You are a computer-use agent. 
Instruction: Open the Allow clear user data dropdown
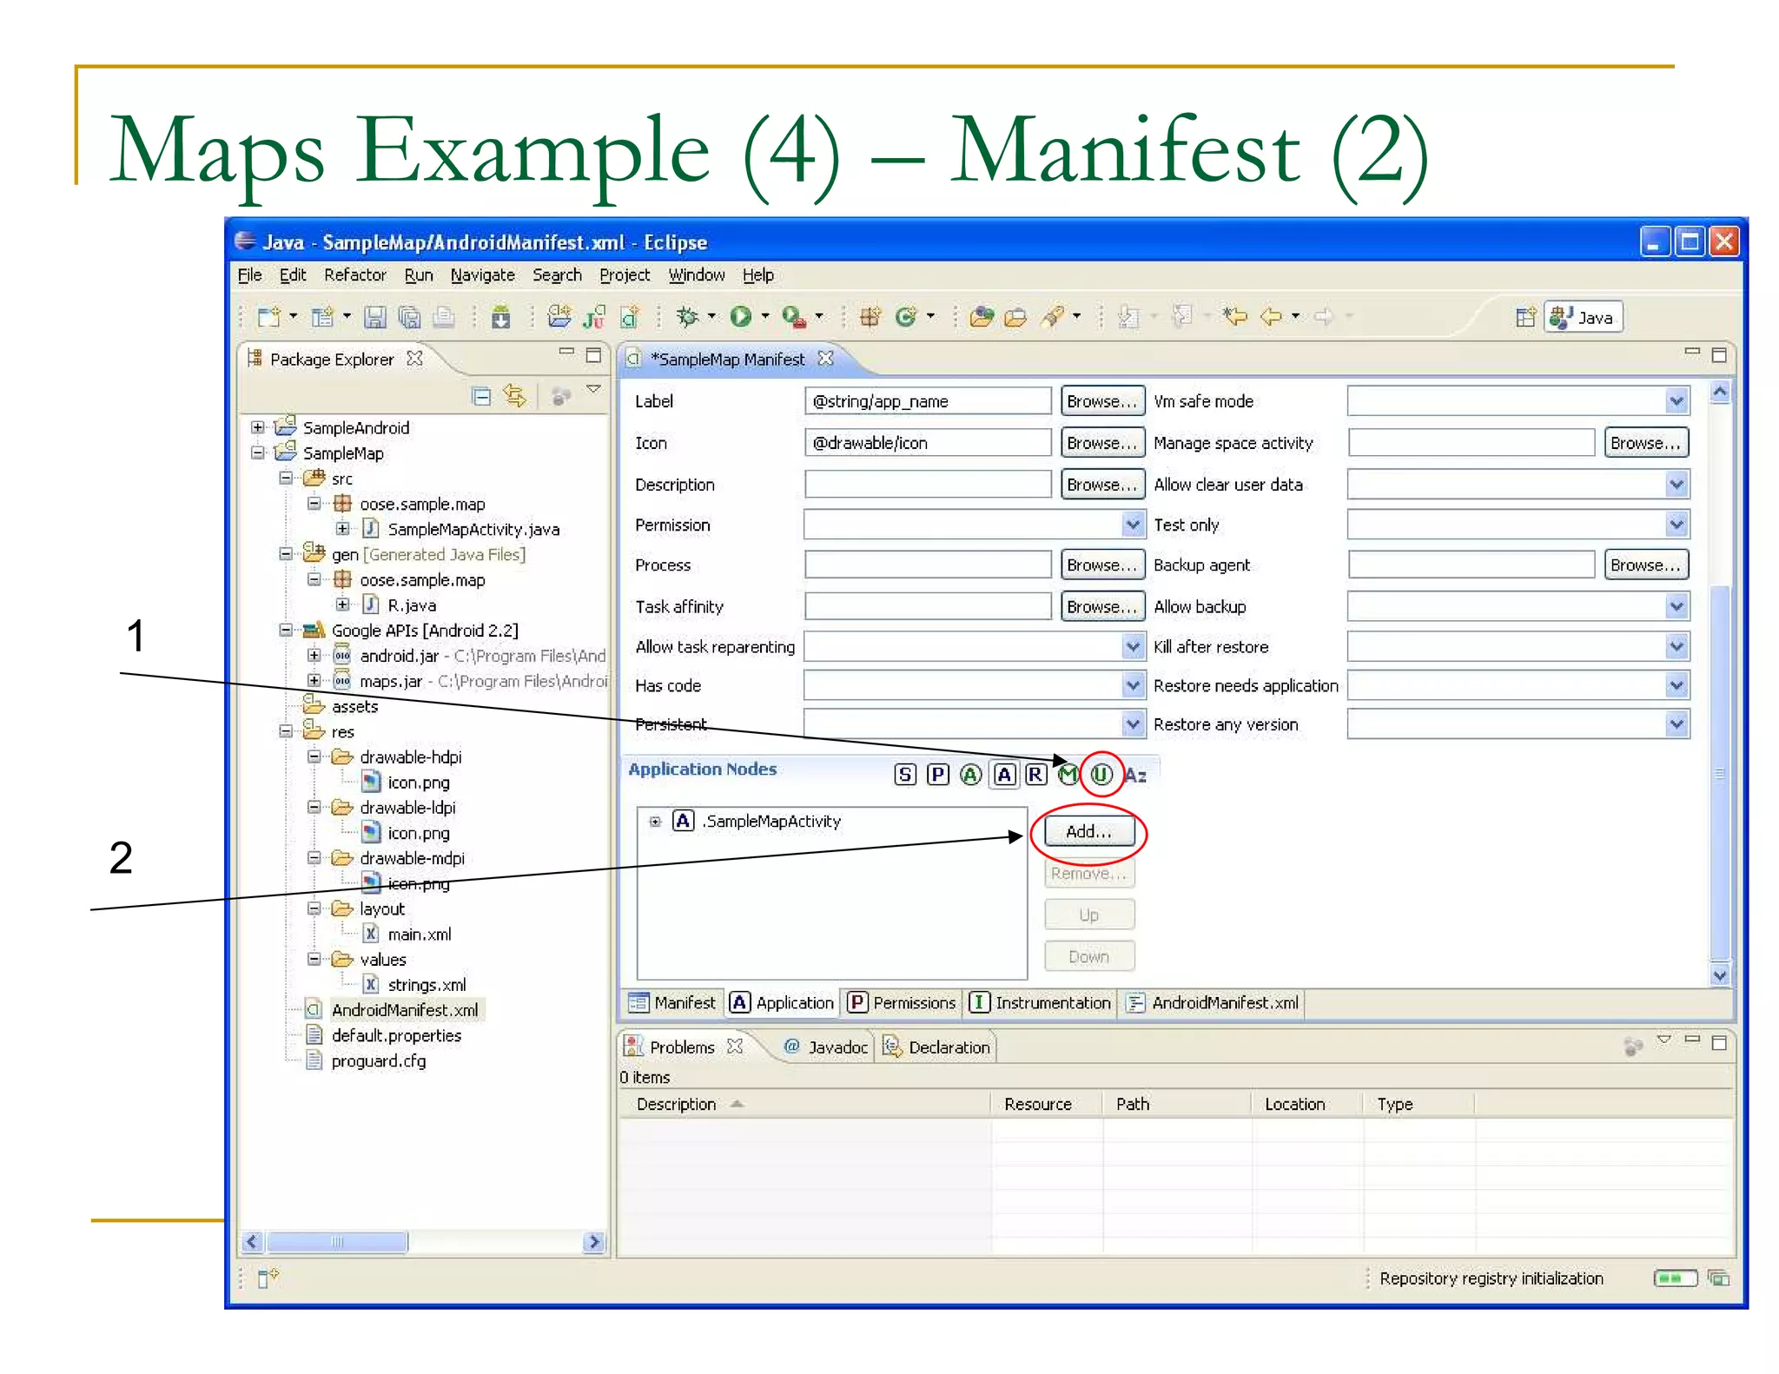tap(1676, 485)
